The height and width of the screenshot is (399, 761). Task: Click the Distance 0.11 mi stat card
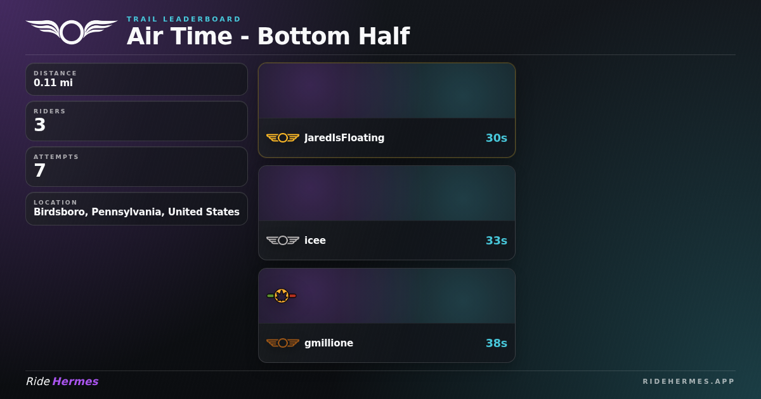point(136,79)
